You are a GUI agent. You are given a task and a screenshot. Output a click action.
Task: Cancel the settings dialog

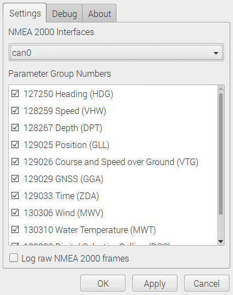pos(207,283)
